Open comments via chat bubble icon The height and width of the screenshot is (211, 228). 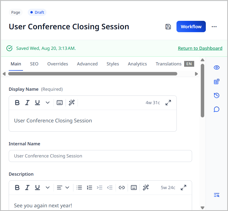click(217, 109)
